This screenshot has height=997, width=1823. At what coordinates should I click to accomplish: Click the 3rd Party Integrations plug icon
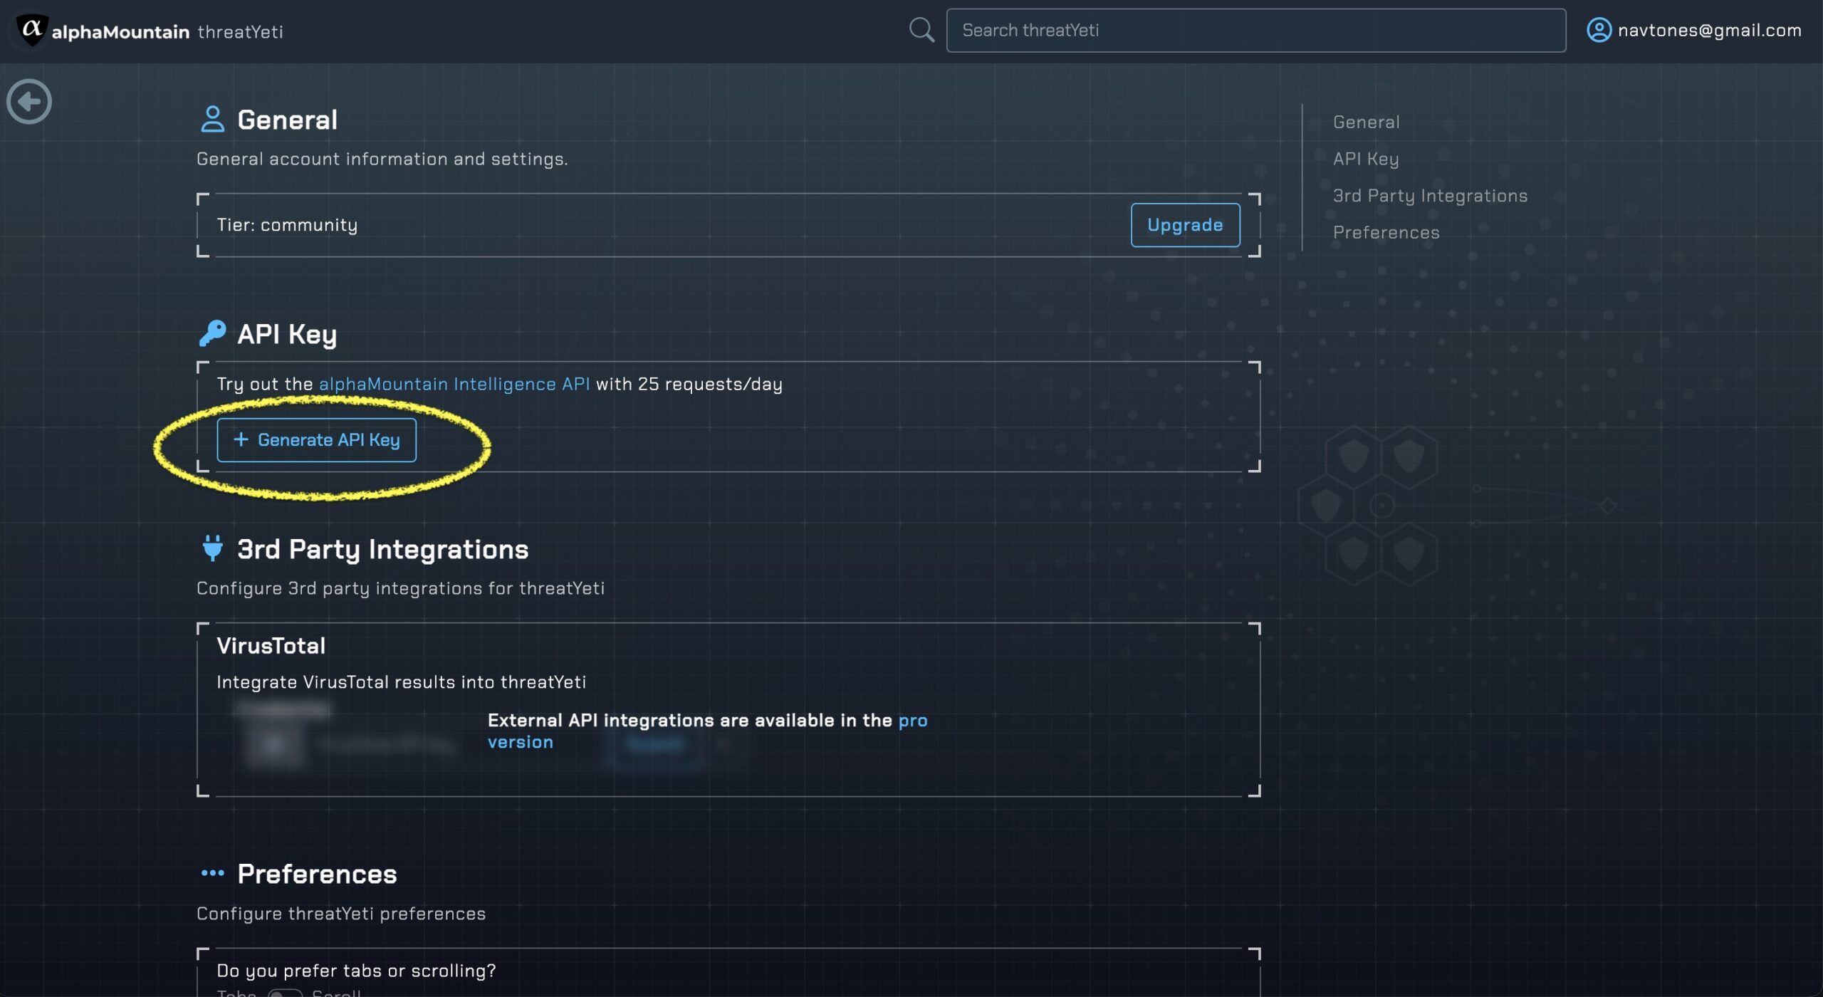(212, 548)
